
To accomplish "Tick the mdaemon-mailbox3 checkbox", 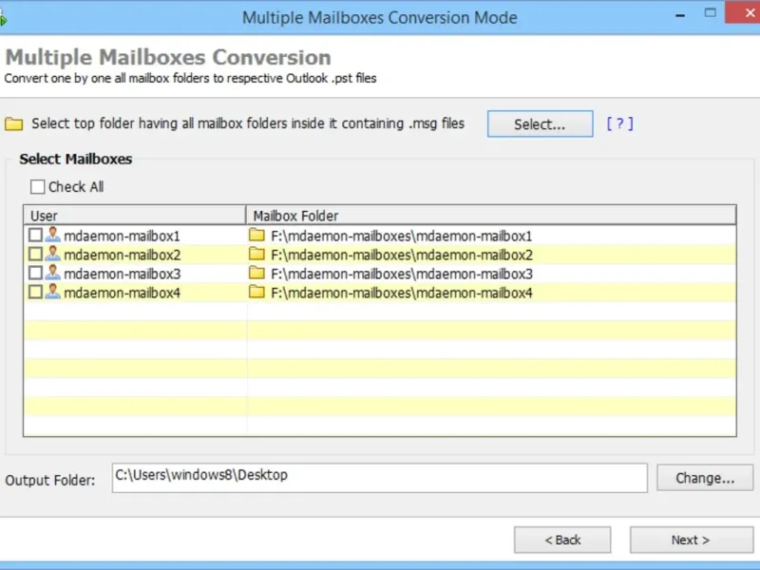I will [35, 274].
